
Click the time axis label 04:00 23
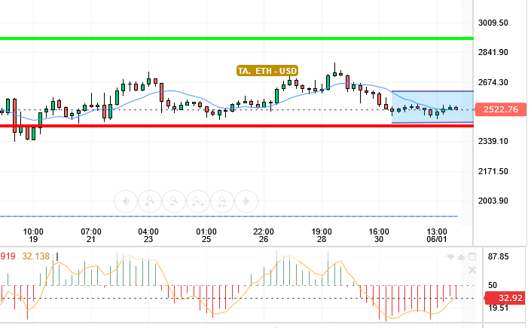148,235
